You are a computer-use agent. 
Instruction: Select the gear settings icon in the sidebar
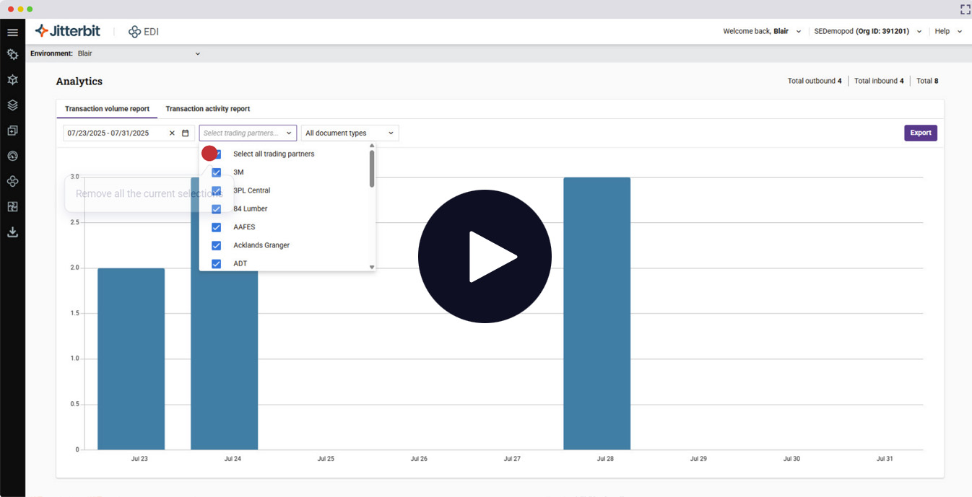pyautogui.click(x=12, y=54)
